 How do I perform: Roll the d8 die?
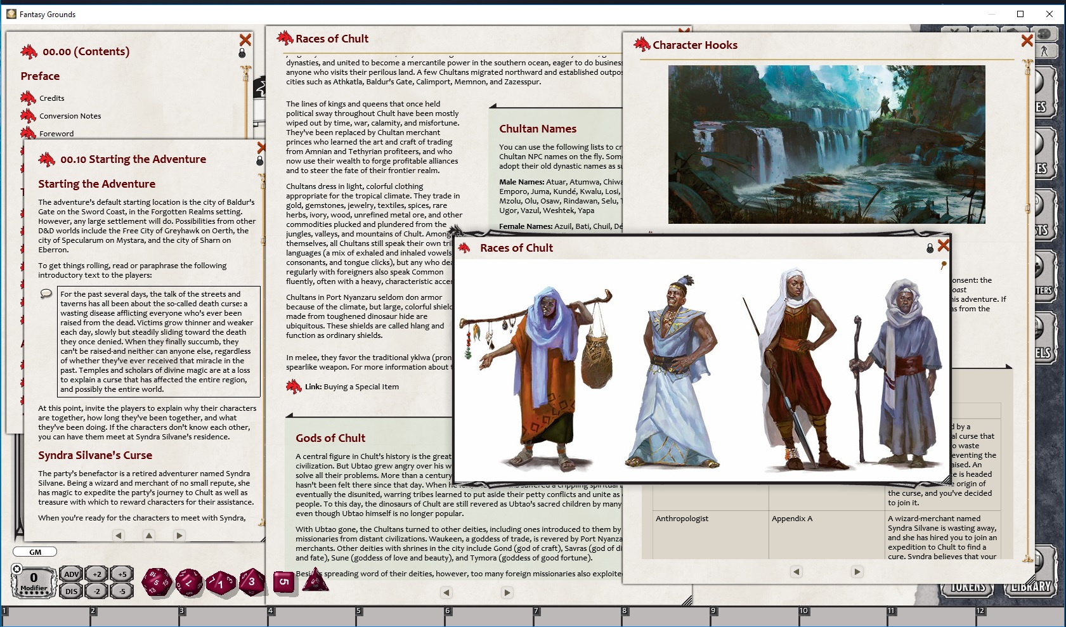pos(250,581)
